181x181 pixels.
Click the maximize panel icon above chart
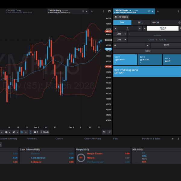109,11
